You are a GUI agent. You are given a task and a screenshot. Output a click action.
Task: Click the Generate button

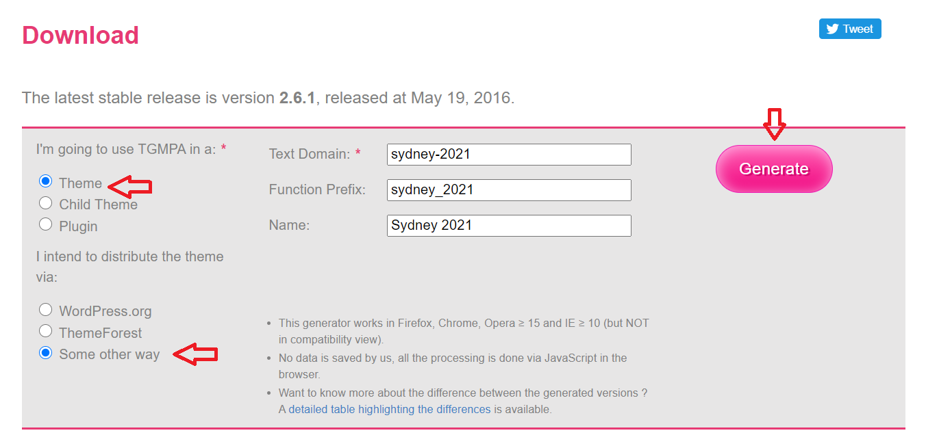coord(774,169)
